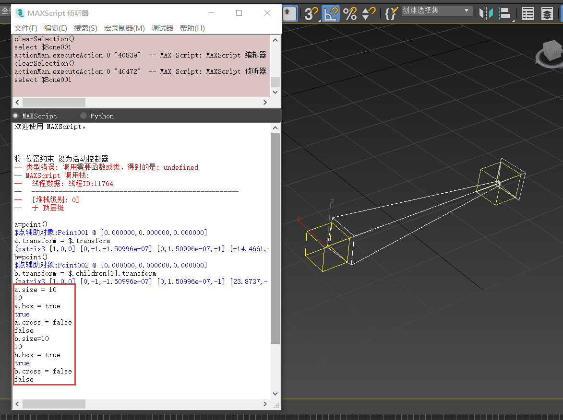Viewport: 563px width, 420px height.
Task: Open the 帮助(H) menu
Action: (x=192, y=28)
